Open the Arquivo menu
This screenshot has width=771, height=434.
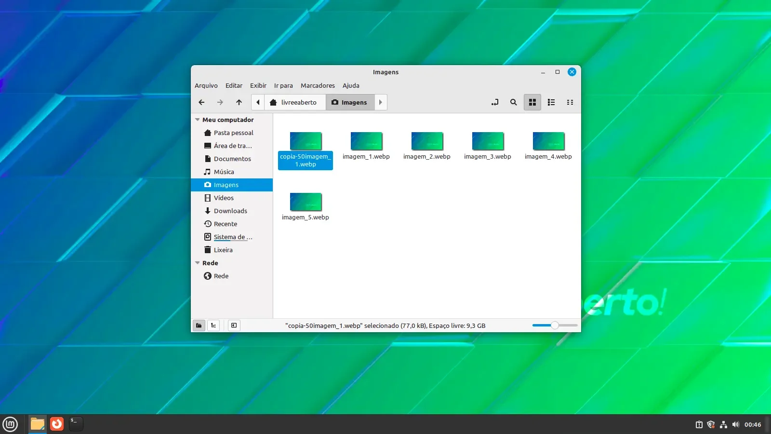(206, 85)
